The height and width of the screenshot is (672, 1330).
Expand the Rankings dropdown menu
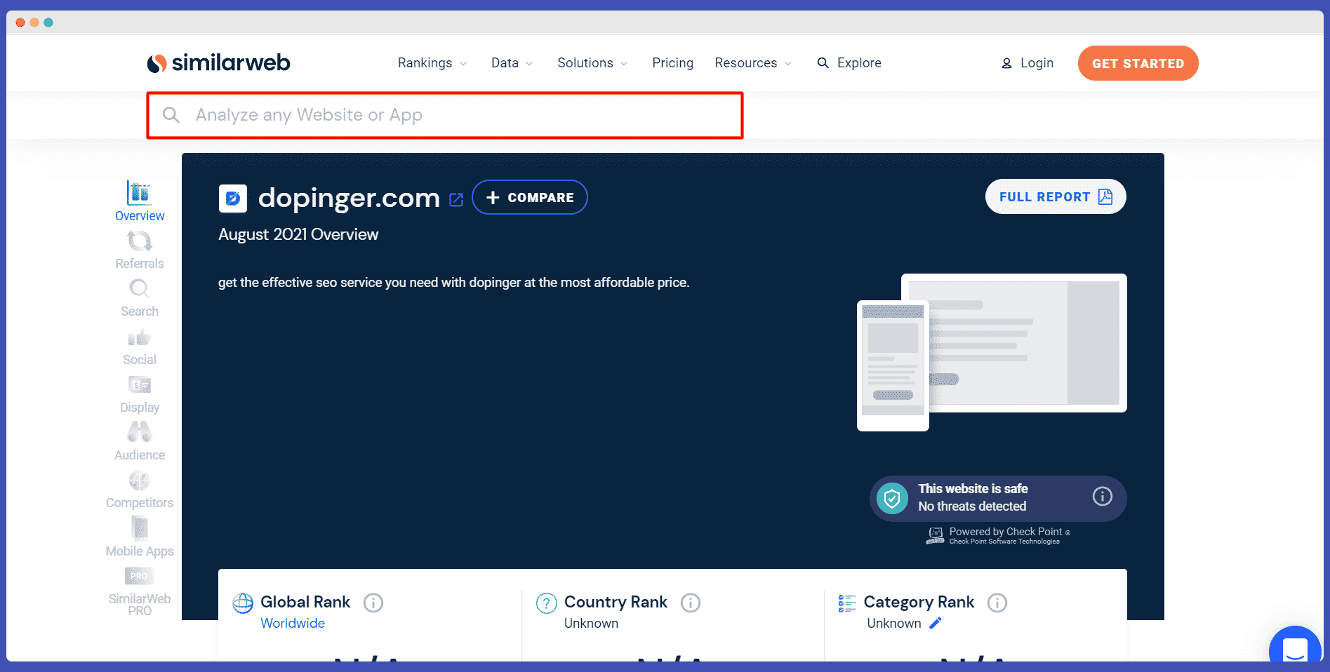click(432, 63)
